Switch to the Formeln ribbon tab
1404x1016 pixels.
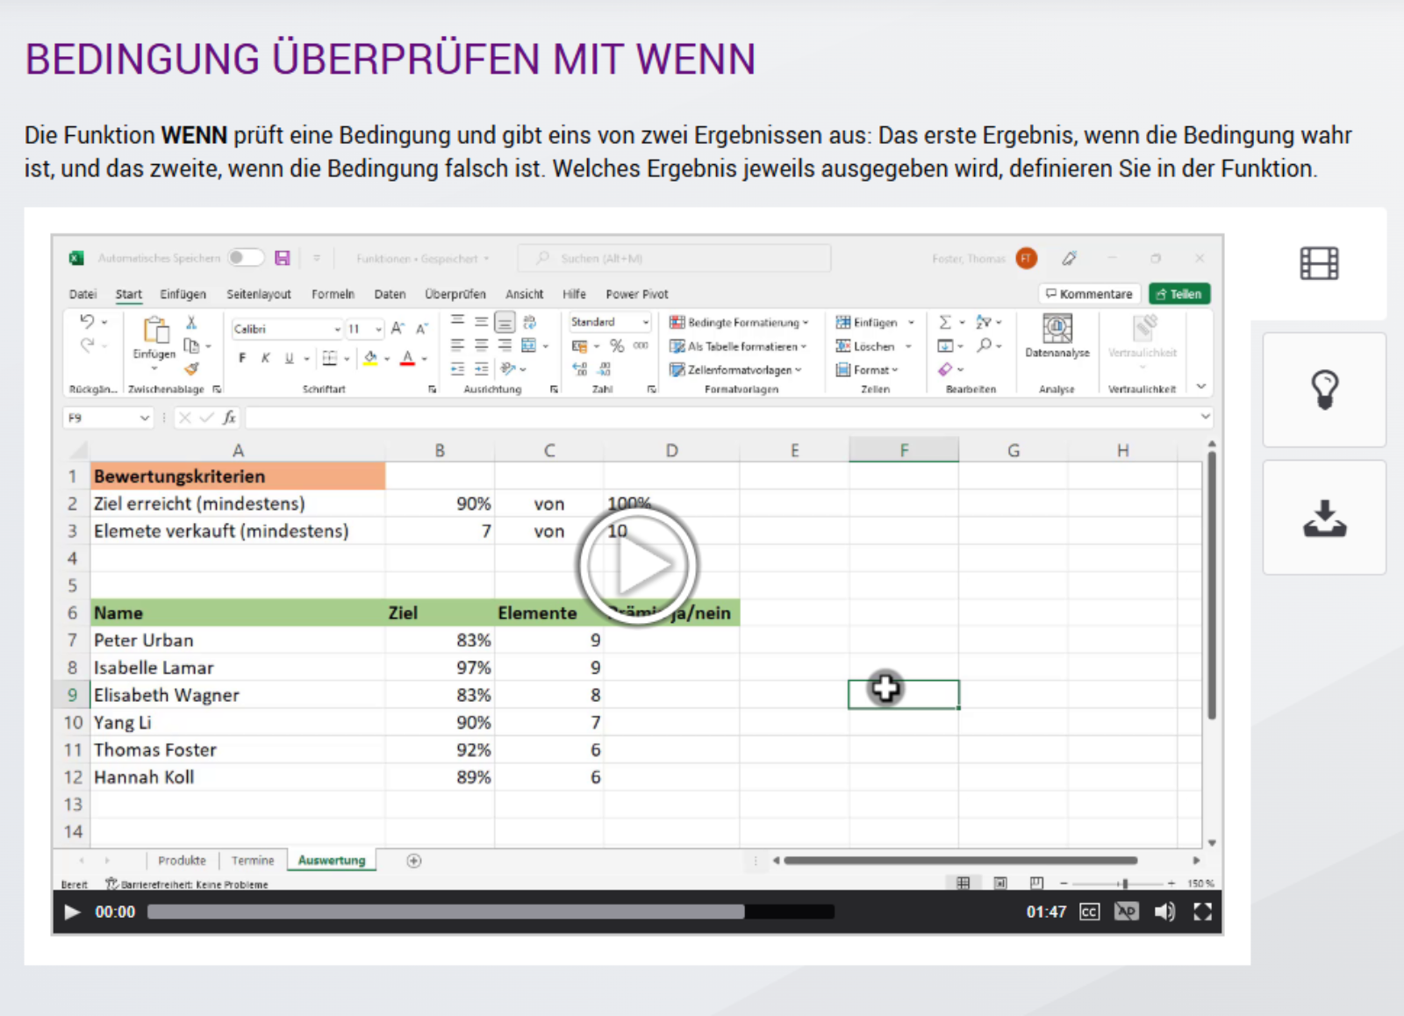[x=333, y=295]
